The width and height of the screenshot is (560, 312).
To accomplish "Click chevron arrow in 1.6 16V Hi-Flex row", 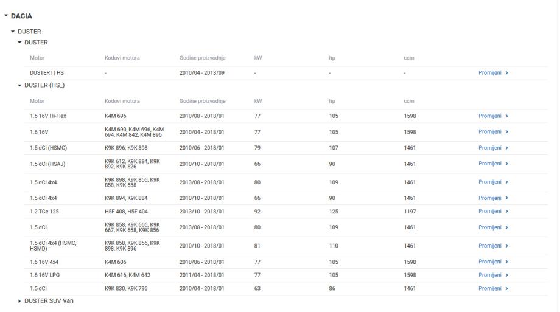I will pyautogui.click(x=507, y=116).
